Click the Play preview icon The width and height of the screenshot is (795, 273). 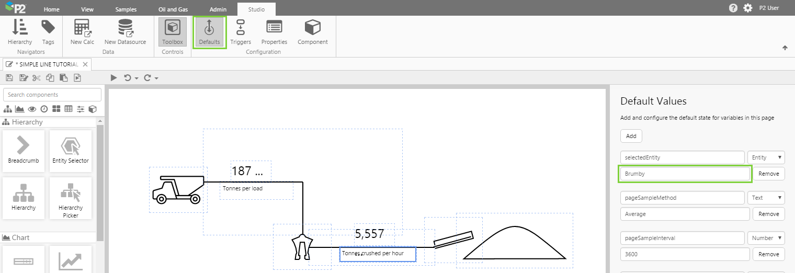click(x=113, y=78)
